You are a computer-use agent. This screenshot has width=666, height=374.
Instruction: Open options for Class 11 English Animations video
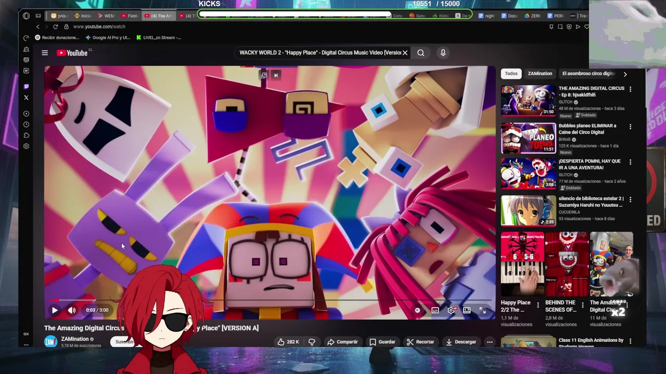click(630, 341)
